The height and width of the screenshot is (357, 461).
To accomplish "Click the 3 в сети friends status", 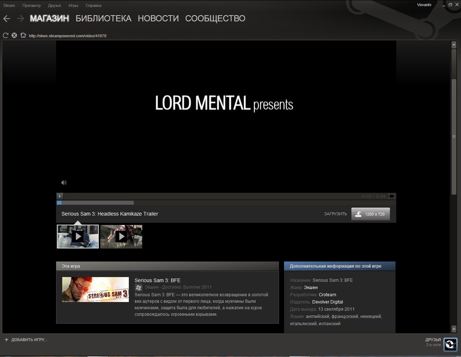I will pyautogui.click(x=433, y=345).
